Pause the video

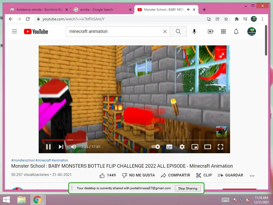coord(49,147)
